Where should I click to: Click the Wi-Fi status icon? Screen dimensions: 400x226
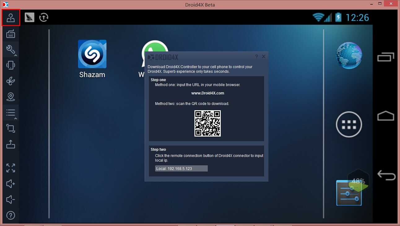click(x=318, y=17)
